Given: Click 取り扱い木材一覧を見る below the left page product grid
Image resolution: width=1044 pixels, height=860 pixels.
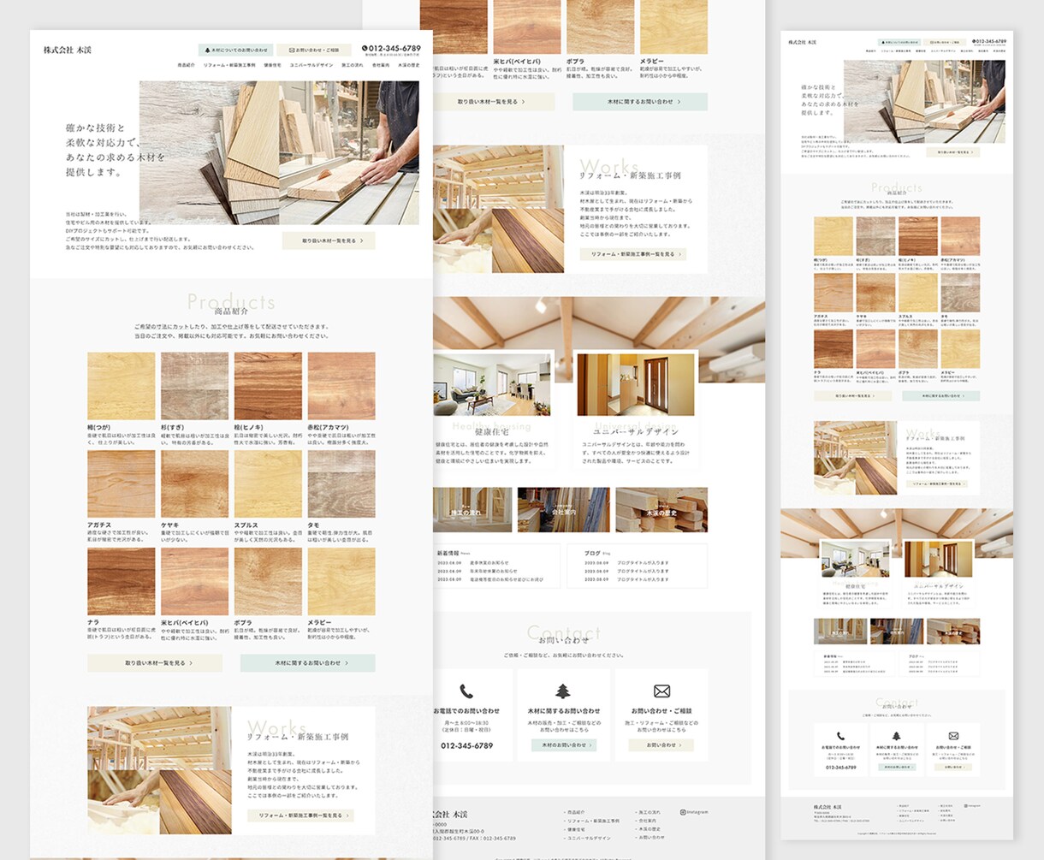Looking at the screenshot, I should pyautogui.click(x=155, y=662).
